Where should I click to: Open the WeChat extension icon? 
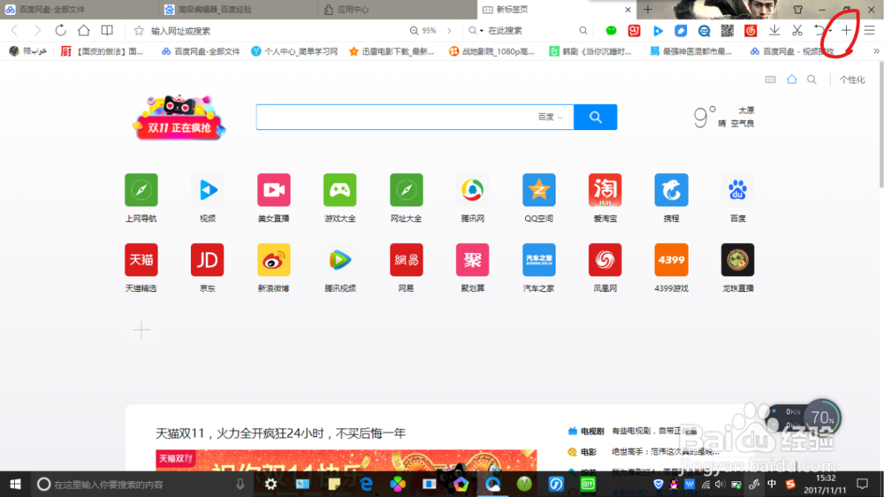pyautogui.click(x=611, y=30)
